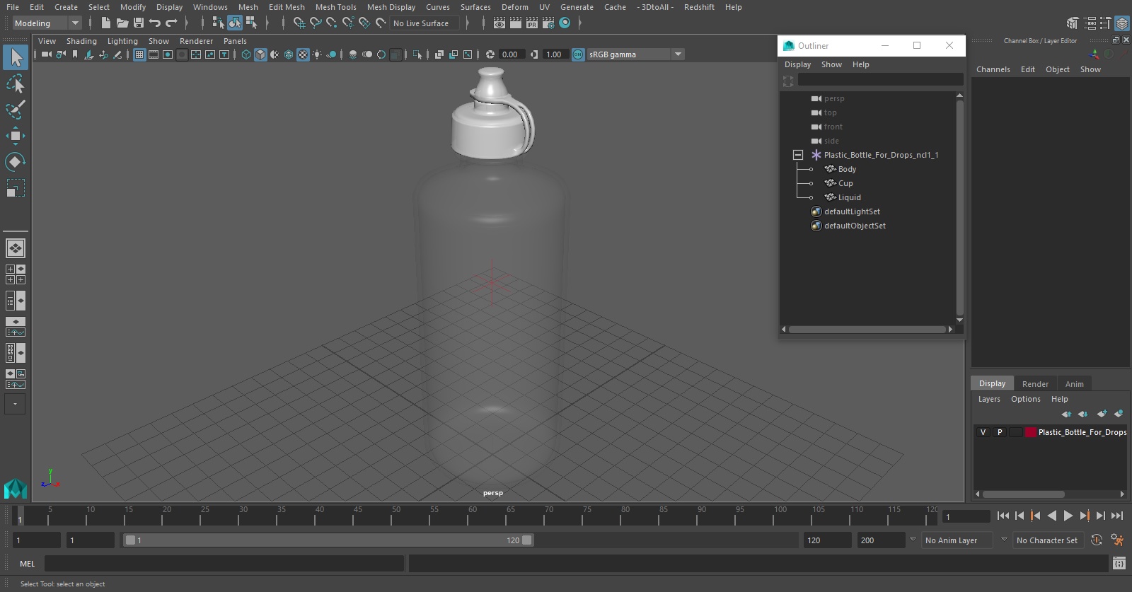1132x592 pixels.
Task: Click the IPR render icon
Action: pos(532,23)
